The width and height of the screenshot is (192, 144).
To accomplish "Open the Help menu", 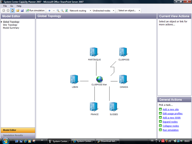I will pyautogui.click(x=19, y=6).
